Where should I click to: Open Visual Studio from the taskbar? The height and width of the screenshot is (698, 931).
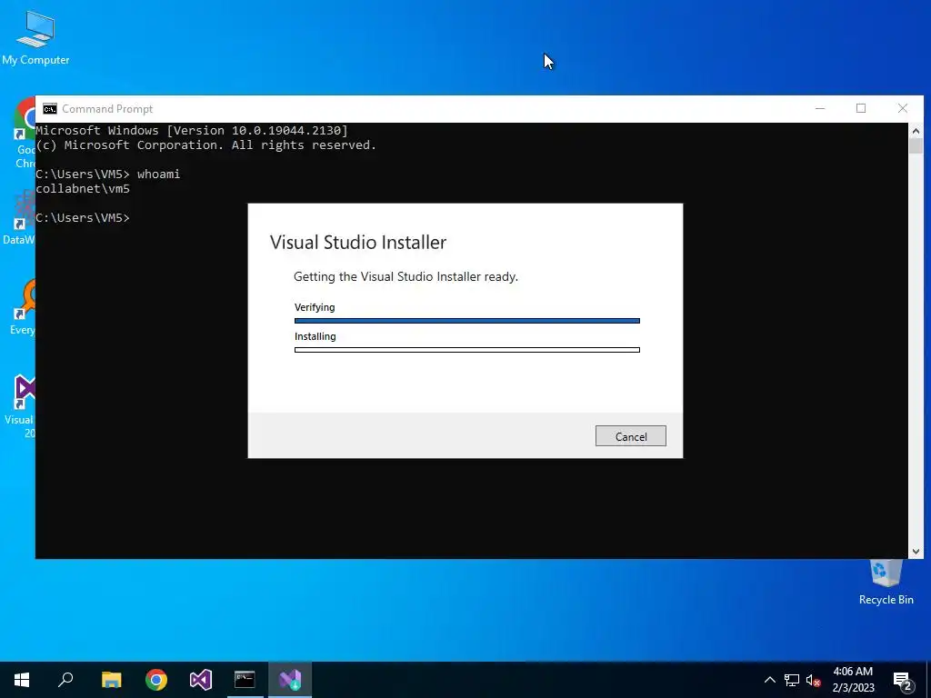[201, 680]
